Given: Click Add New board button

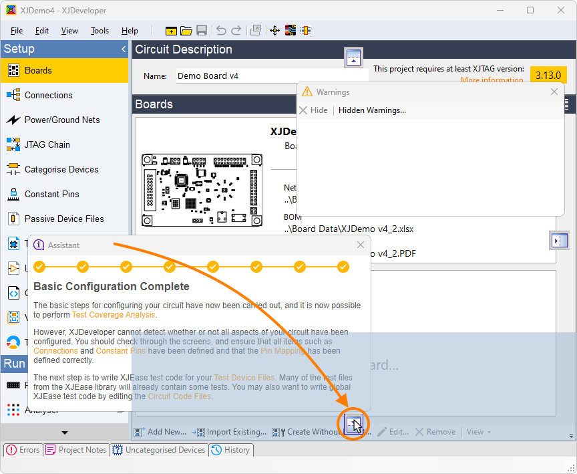Looking at the screenshot, I should (160, 432).
